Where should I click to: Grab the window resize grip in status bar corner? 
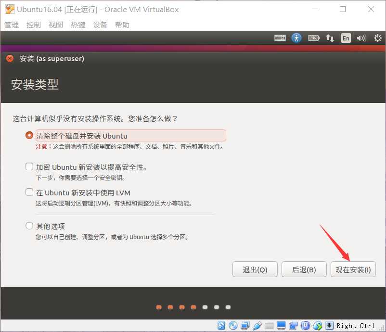pyautogui.click(x=382, y=328)
